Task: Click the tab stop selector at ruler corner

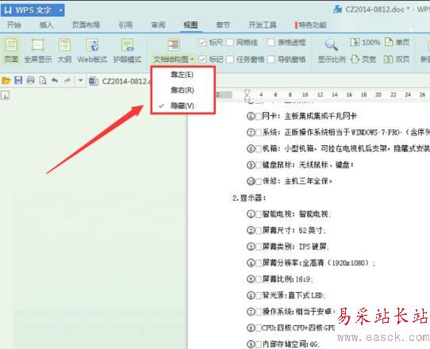Action: click(x=6, y=95)
